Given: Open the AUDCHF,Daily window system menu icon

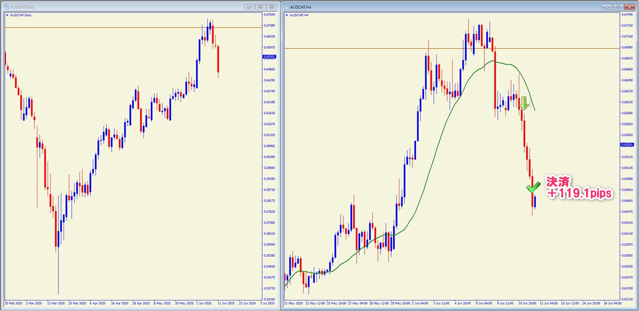Looking at the screenshot, I should point(7,7).
